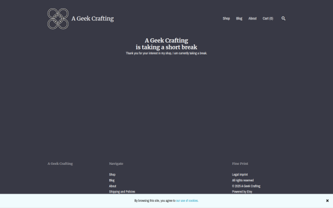Open Shop link in footer Navigate list
Screen dimensions: 333x208
[112, 175]
